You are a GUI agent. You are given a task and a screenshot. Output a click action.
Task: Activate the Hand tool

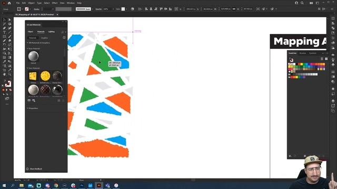[x=4, y=75]
